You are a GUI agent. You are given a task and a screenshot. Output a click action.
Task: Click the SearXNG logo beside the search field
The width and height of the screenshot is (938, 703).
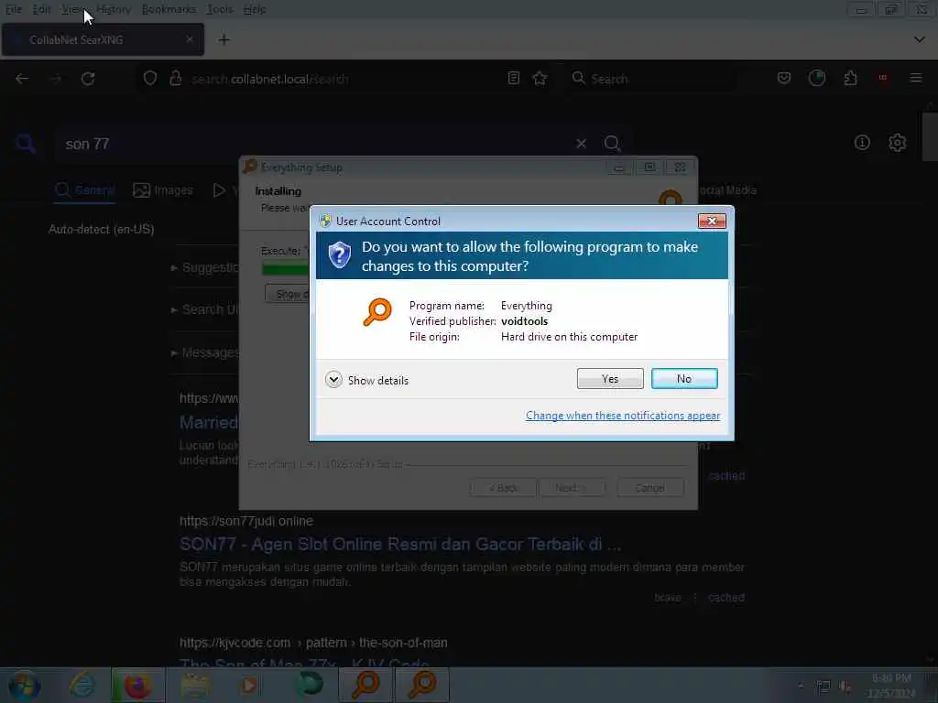pos(25,144)
